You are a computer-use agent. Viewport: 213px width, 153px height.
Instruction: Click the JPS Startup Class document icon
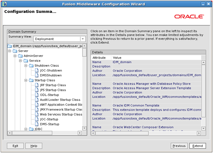[x=37, y=90]
